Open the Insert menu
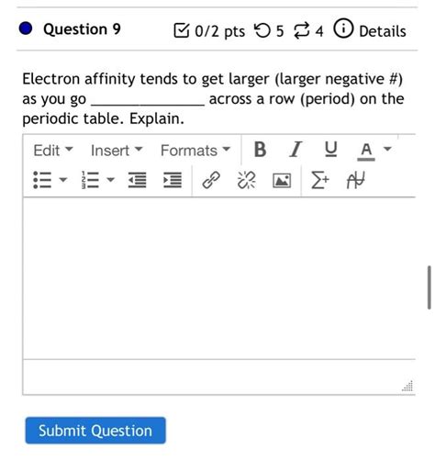 coord(117,151)
